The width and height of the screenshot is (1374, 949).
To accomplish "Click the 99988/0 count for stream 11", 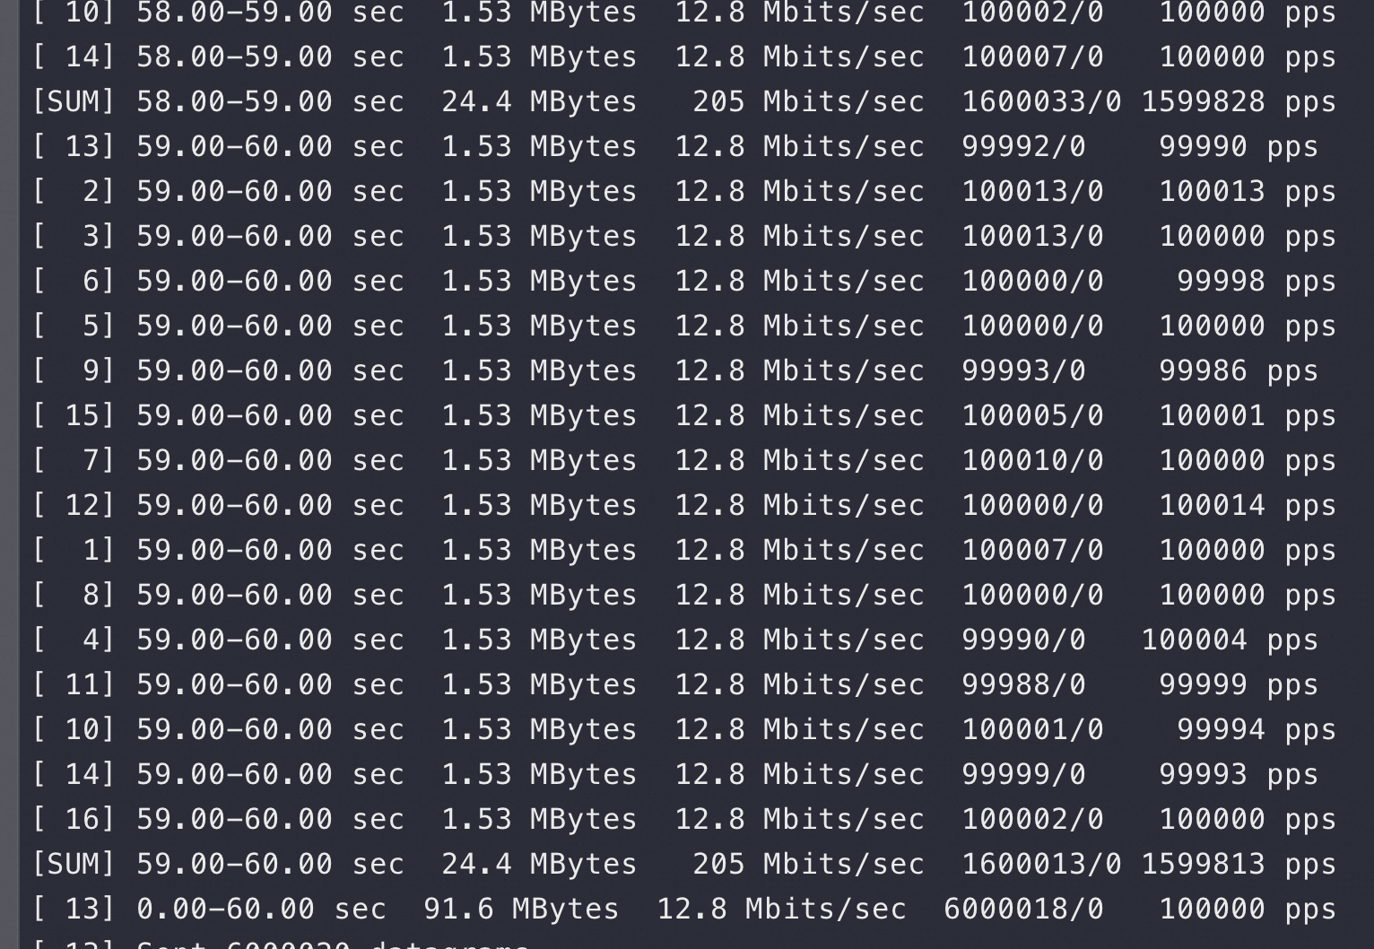I will 1023,684.
